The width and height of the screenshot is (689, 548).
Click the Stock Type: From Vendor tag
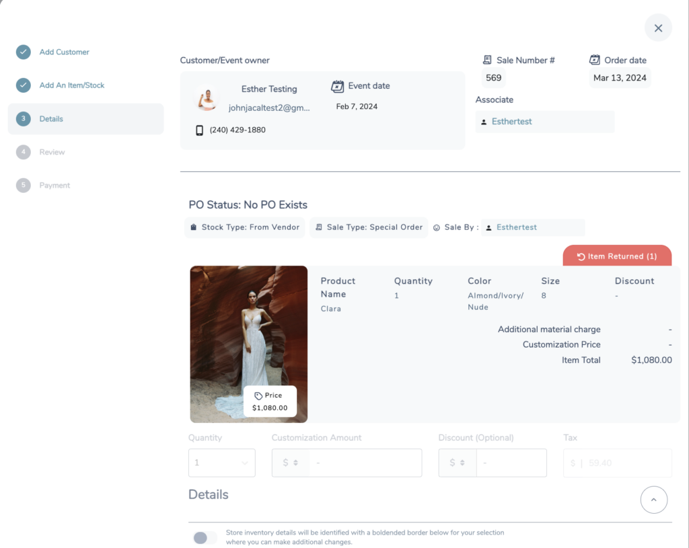tap(245, 227)
